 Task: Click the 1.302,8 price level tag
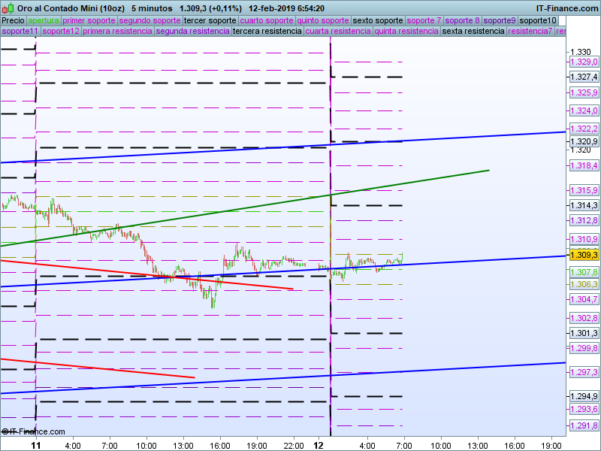(584, 318)
